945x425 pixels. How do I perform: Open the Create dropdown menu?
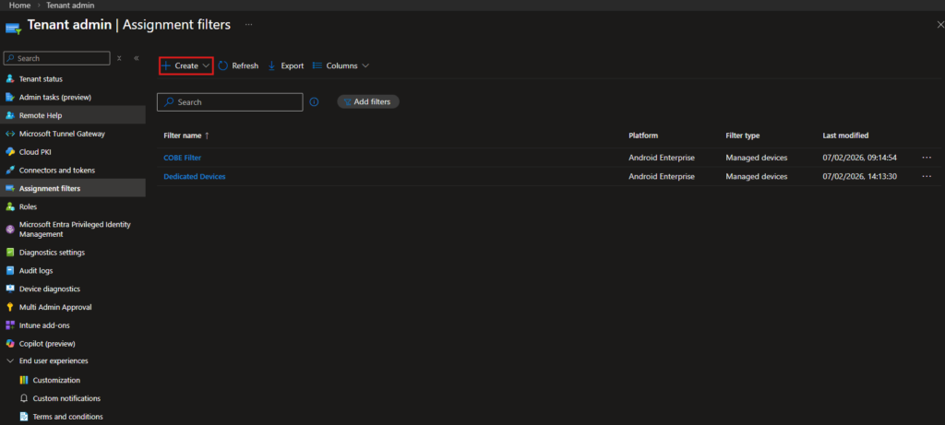[186, 65]
